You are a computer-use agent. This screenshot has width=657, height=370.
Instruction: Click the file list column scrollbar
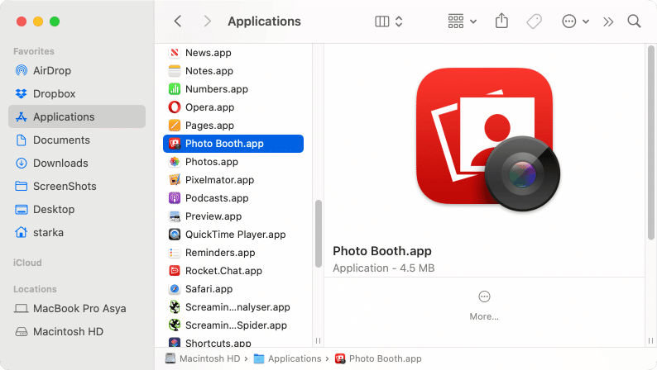point(319,234)
